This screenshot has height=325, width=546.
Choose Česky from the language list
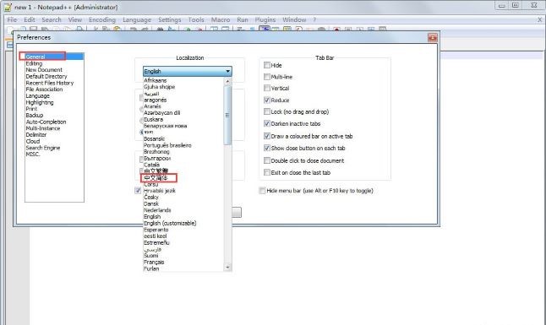pos(151,198)
